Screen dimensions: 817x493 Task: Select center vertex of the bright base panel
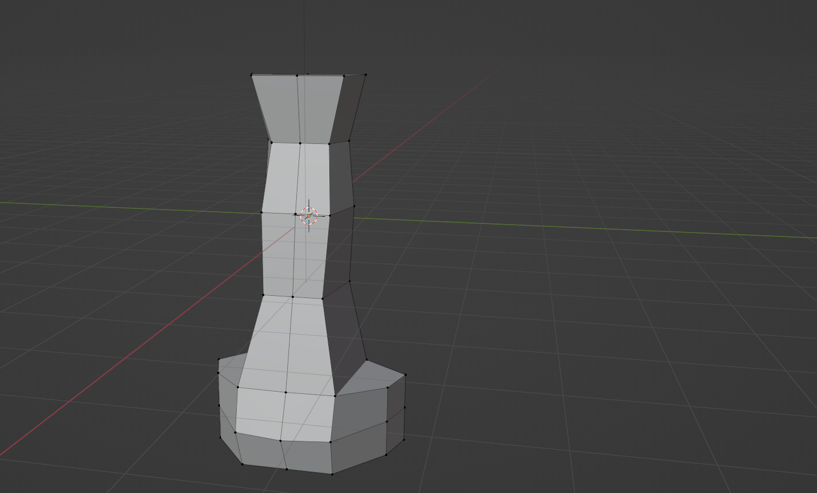pos(286,392)
